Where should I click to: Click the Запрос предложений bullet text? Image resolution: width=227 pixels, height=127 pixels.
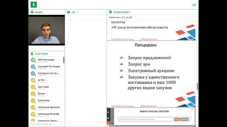pos(149,58)
